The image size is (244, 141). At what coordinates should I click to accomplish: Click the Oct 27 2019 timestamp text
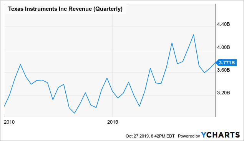pyautogui.click(x=151, y=136)
